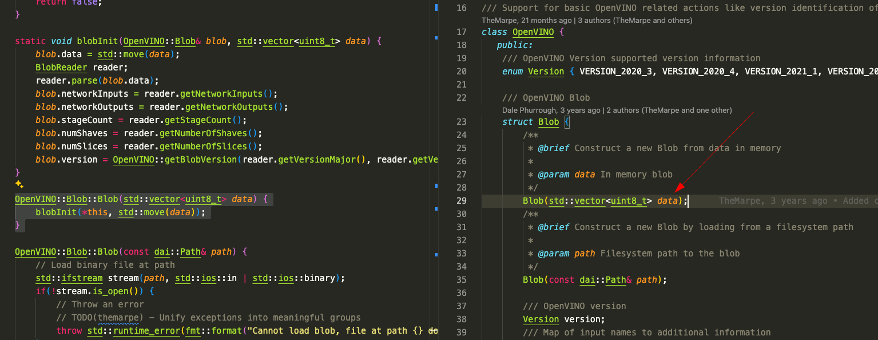Click the Blob struct name on line 23
This screenshot has height=340, width=878.
(x=549, y=122)
